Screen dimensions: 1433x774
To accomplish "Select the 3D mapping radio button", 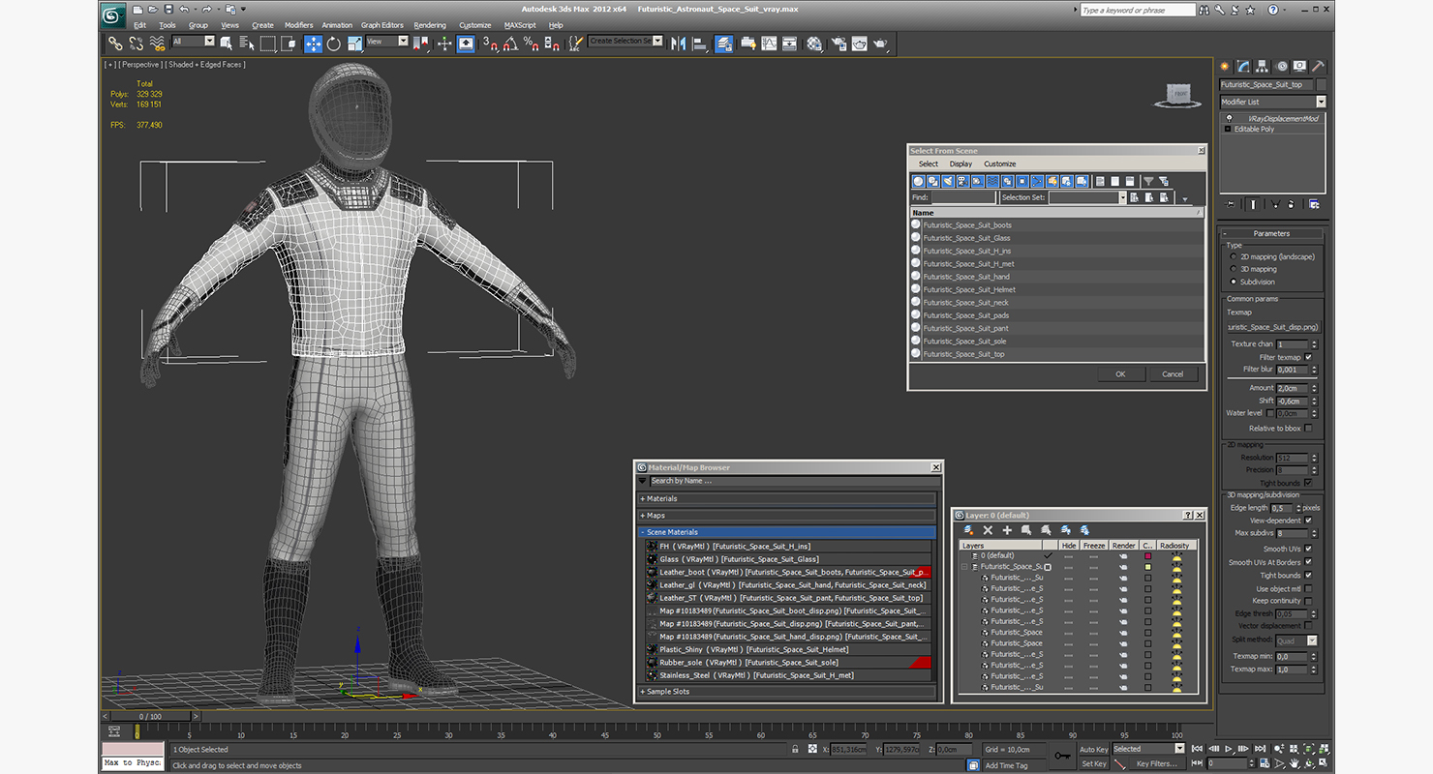I will pyautogui.click(x=1233, y=269).
